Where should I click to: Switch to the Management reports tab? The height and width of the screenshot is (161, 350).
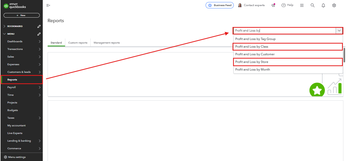107,43
